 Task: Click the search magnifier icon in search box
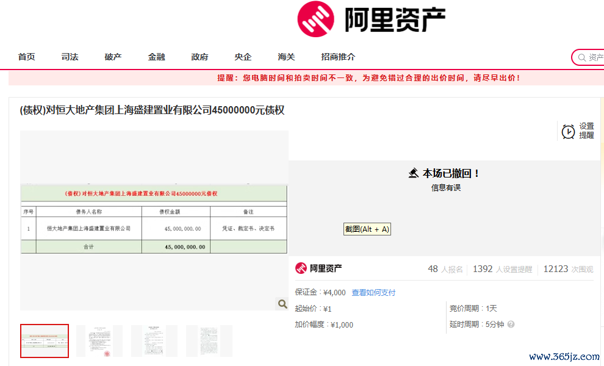click(x=581, y=58)
